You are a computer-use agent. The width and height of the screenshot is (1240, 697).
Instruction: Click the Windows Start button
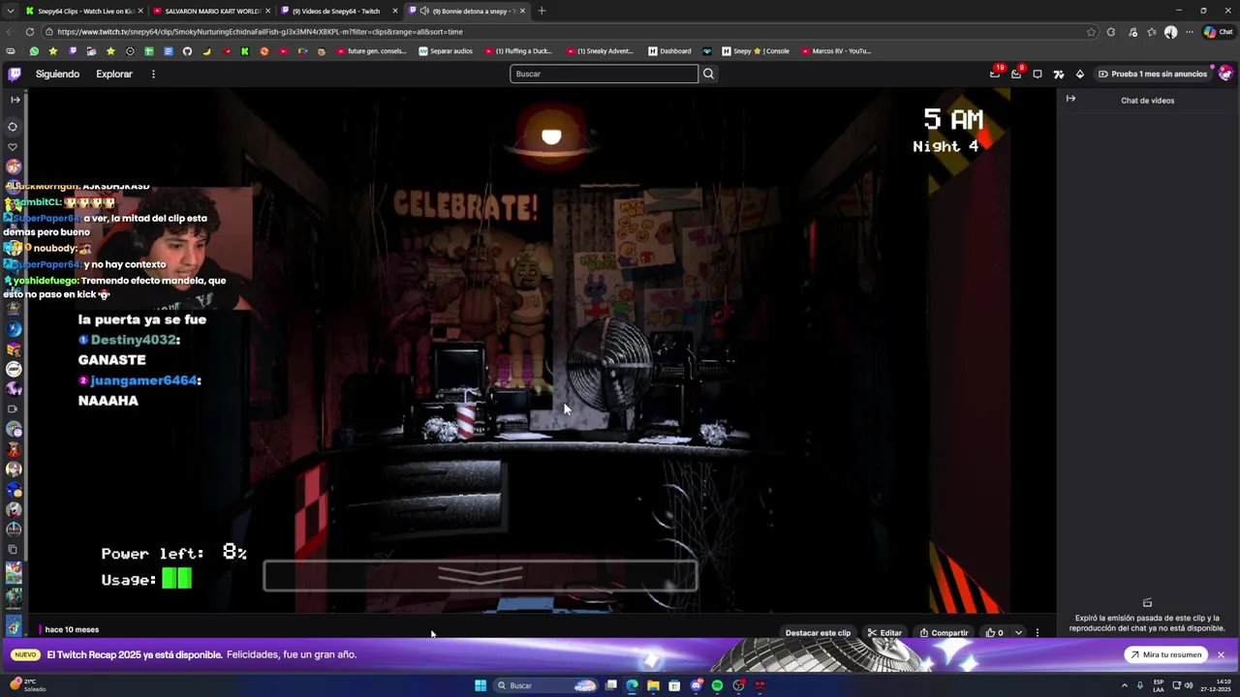coord(480,685)
